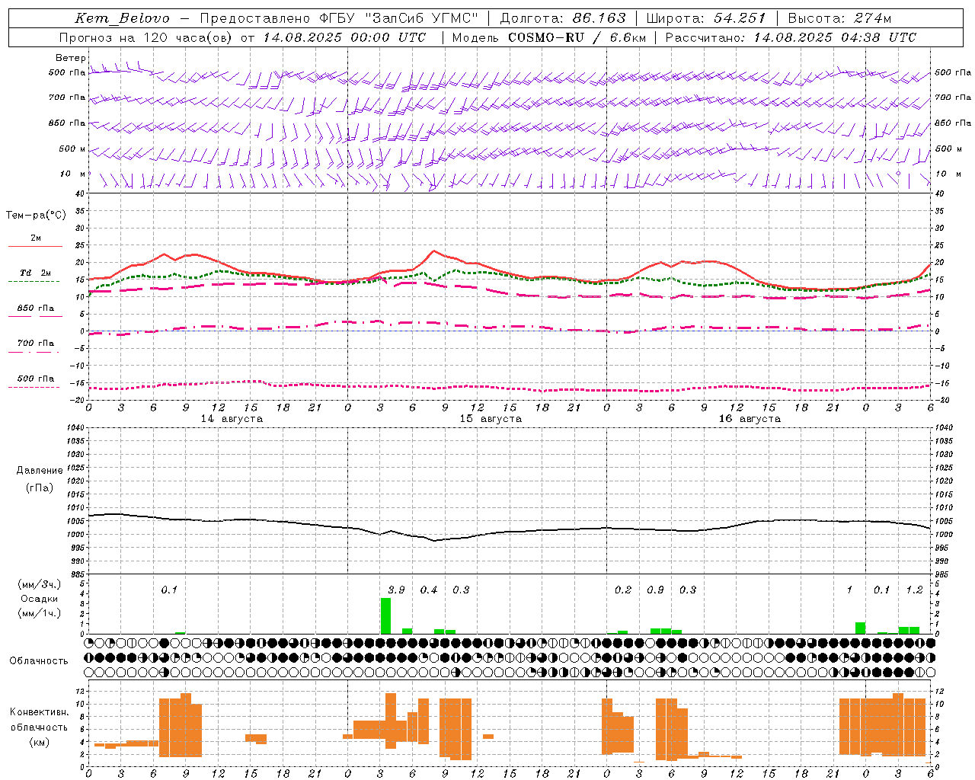Screen dimensions: 975x780
Task: Click the Осадки panel label
Action: point(40,599)
